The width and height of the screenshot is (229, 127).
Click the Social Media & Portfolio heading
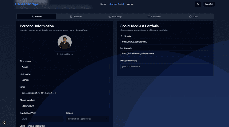click(x=140, y=26)
